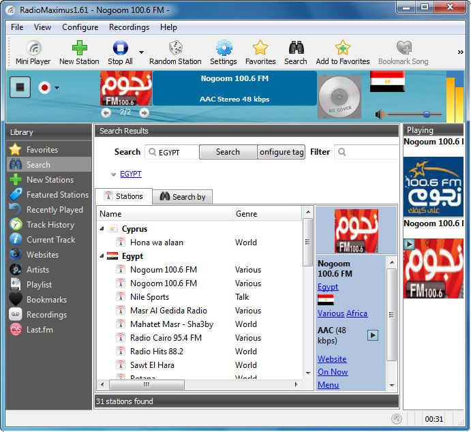The image size is (471, 432).
Task: Select the Radio Cairo 95.4 FM station
Action: [166, 338]
